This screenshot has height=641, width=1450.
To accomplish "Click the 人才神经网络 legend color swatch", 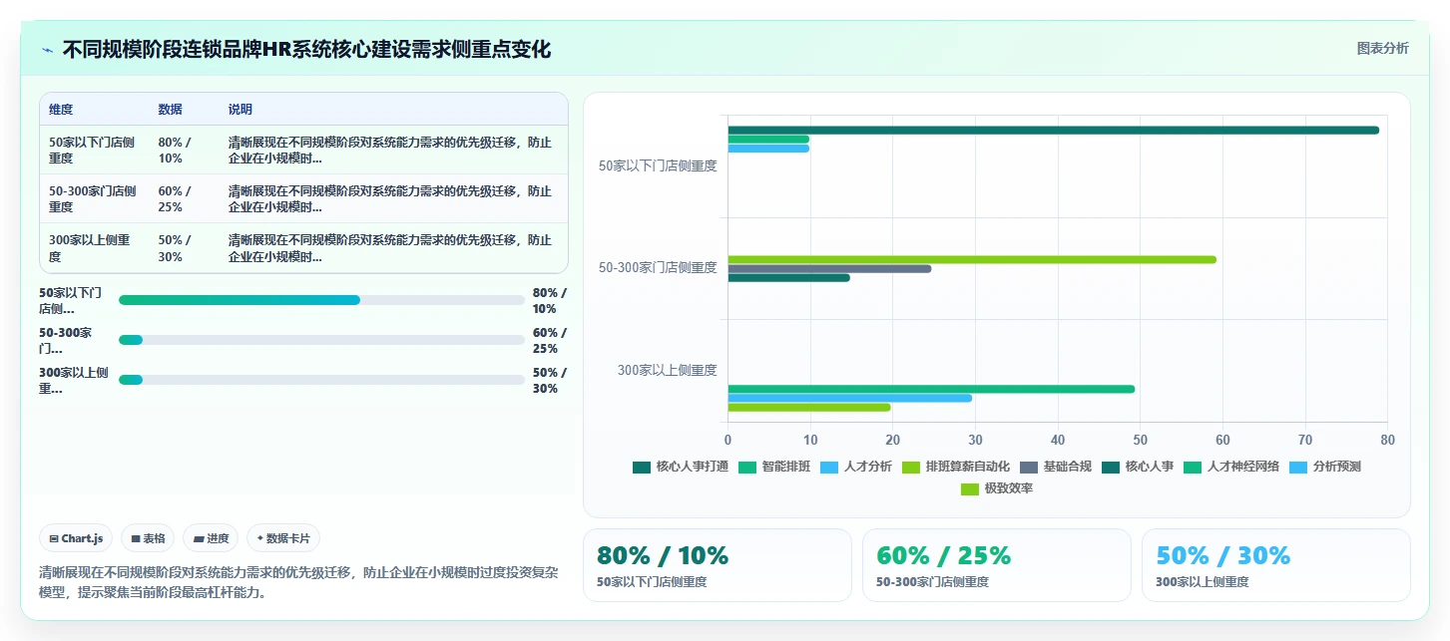I will click(x=1192, y=467).
